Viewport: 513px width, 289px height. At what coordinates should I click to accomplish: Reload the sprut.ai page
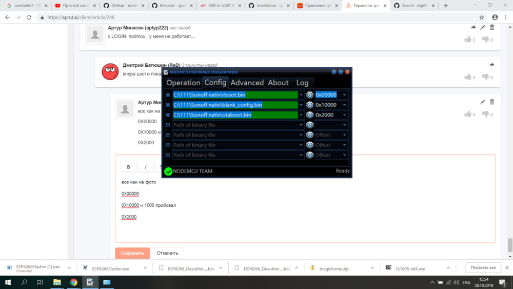tap(29, 17)
